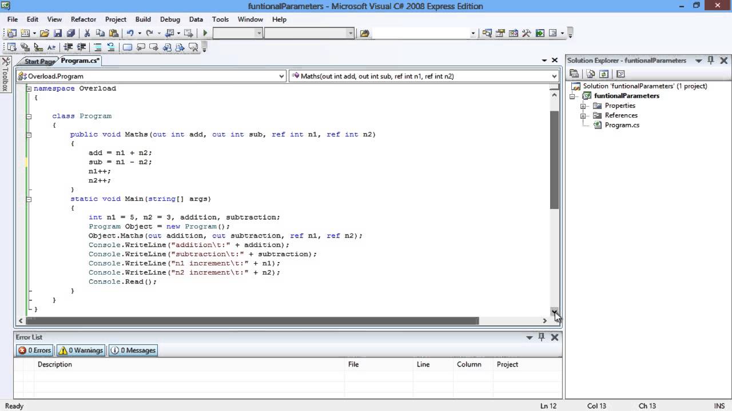Image resolution: width=732 pixels, height=411 pixels.
Task: Click Refresh icon in Solution Explorer
Action: [603, 74]
